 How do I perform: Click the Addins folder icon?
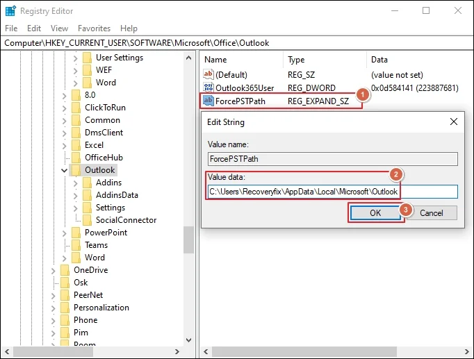pos(88,183)
